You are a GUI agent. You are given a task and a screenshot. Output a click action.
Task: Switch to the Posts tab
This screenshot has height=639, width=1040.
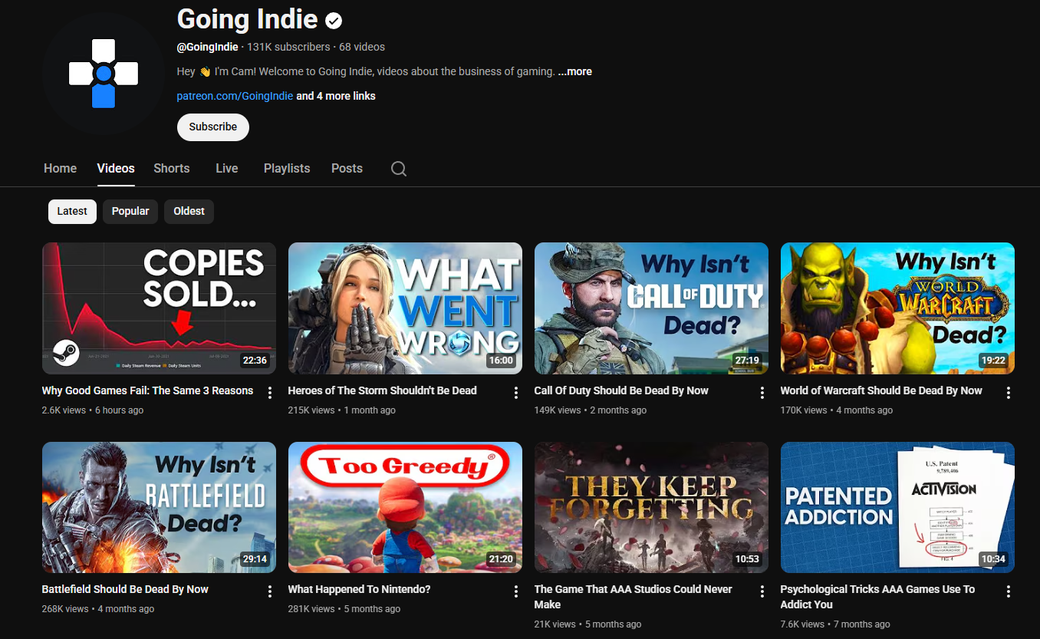click(x=347, y=169)
